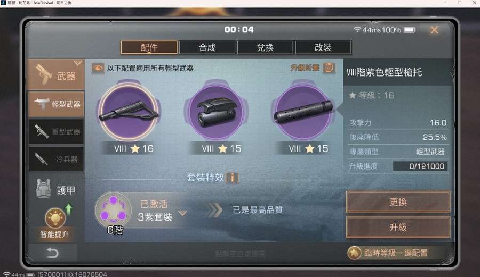Viewport: 480px width, 277px height.
Task: Switch to the 兌換 tab
Action: pyautogui.click(x=265, y=47)
